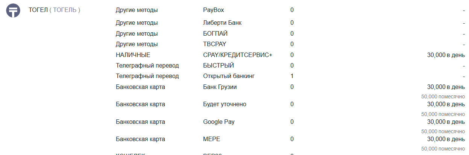Click the count 1 for Открытый банкинг
Screen dimensions: 469x155
[x=292, y=76]
